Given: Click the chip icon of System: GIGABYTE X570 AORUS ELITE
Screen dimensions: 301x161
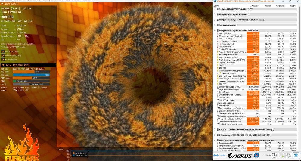Looking at the screenshot, I should [x=218, y=9].
